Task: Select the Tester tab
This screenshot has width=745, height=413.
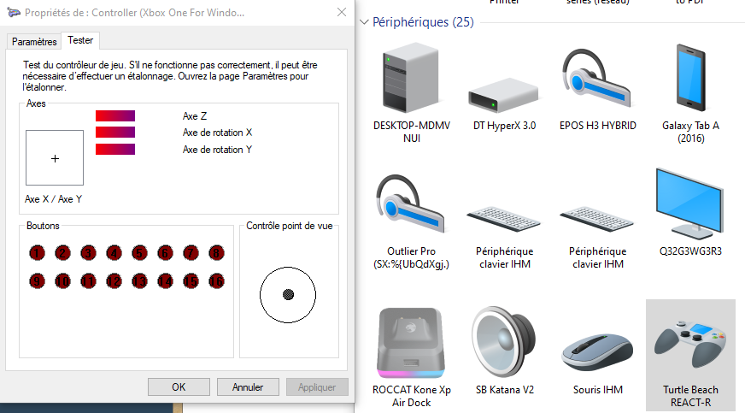Action: [x=80, y=40]
